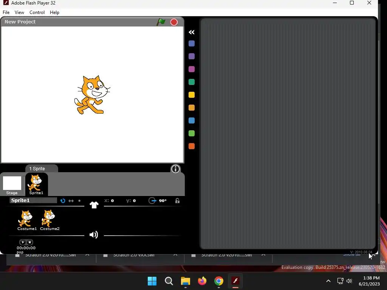Select the amber-orange block category swatch
Image resolution: width=387 pixels, height=290 pixels.
192,108
